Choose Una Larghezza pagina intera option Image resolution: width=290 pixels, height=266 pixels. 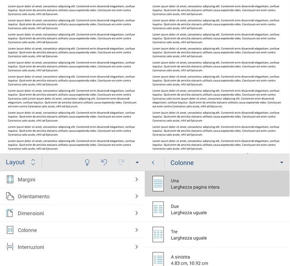click(x=217, y=183)
